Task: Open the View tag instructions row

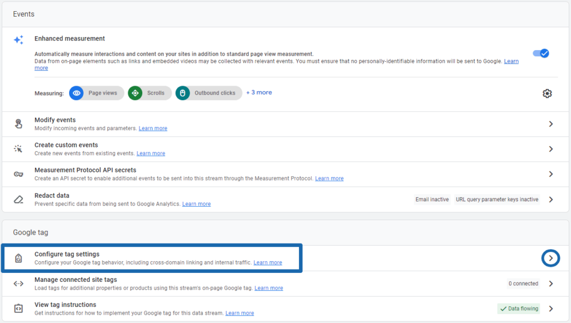Action: 550,308
